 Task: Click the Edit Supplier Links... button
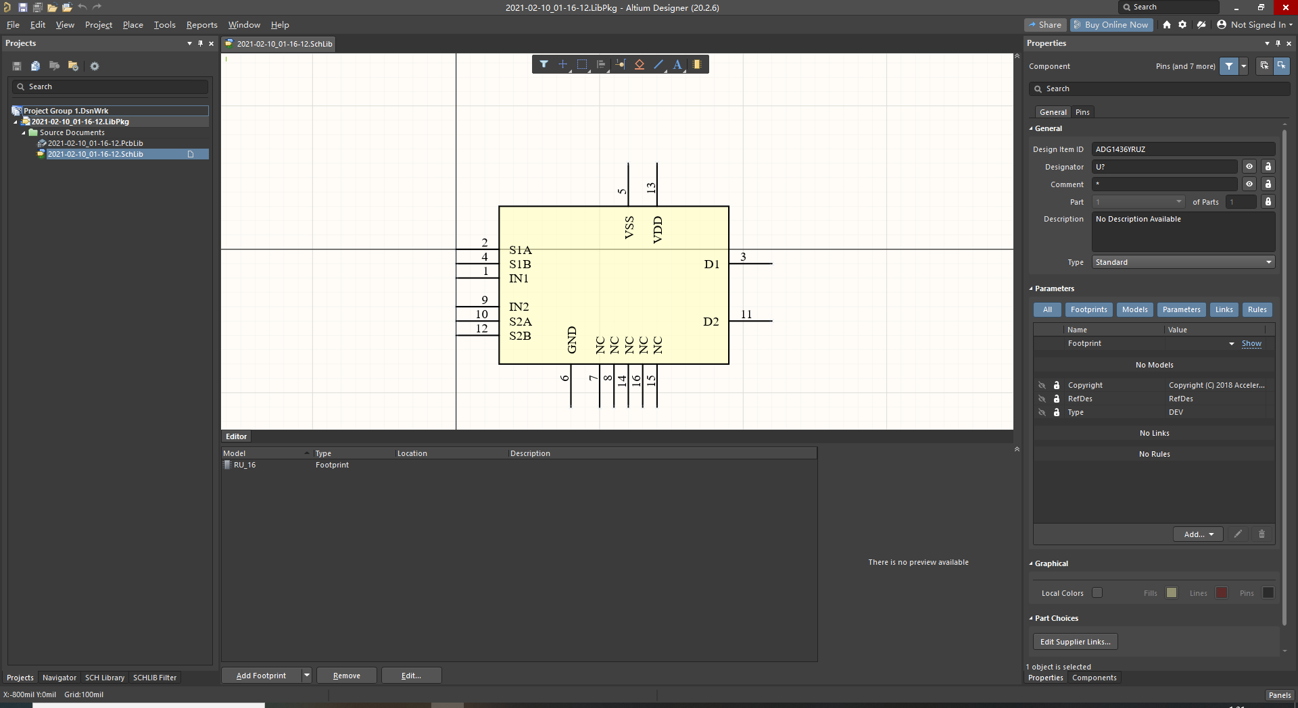point(1075,642)
